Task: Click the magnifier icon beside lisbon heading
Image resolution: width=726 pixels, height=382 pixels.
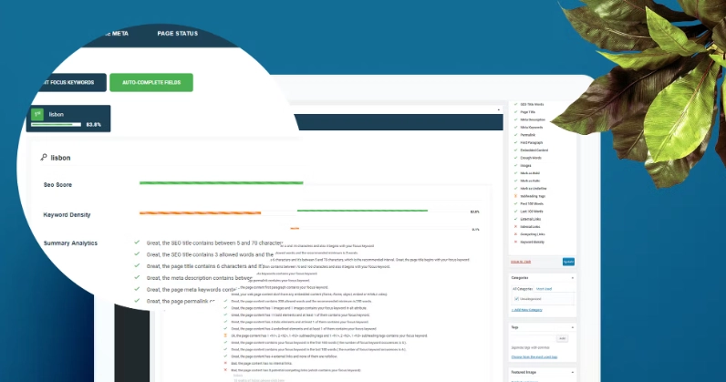Action: coord(44,158)
